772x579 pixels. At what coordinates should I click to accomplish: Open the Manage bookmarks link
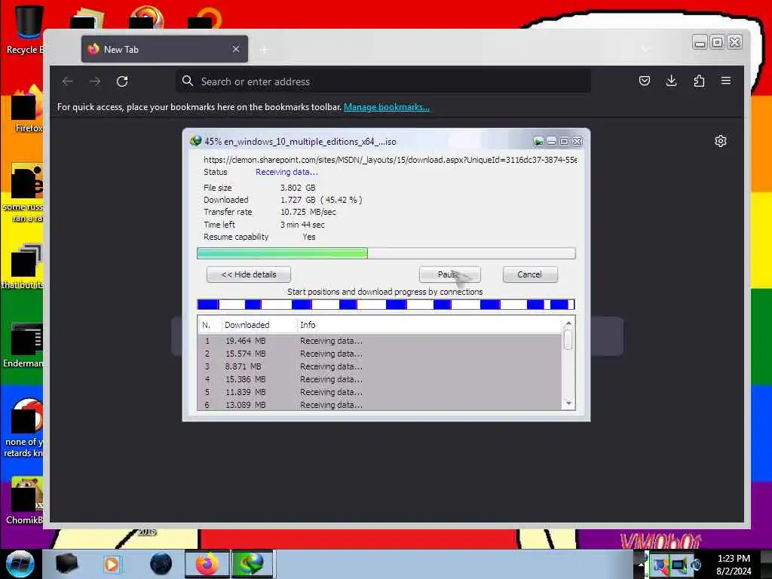(387, 107)
